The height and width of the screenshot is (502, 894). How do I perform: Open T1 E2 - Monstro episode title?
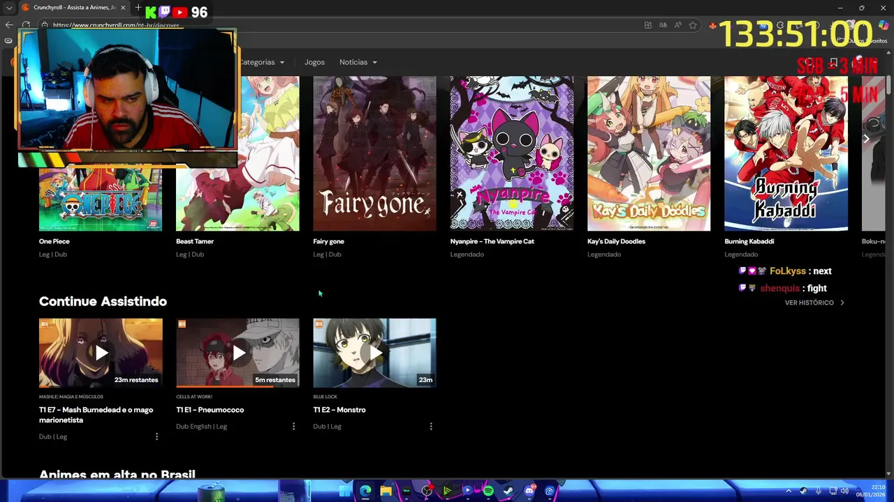[x=339, y=410]
